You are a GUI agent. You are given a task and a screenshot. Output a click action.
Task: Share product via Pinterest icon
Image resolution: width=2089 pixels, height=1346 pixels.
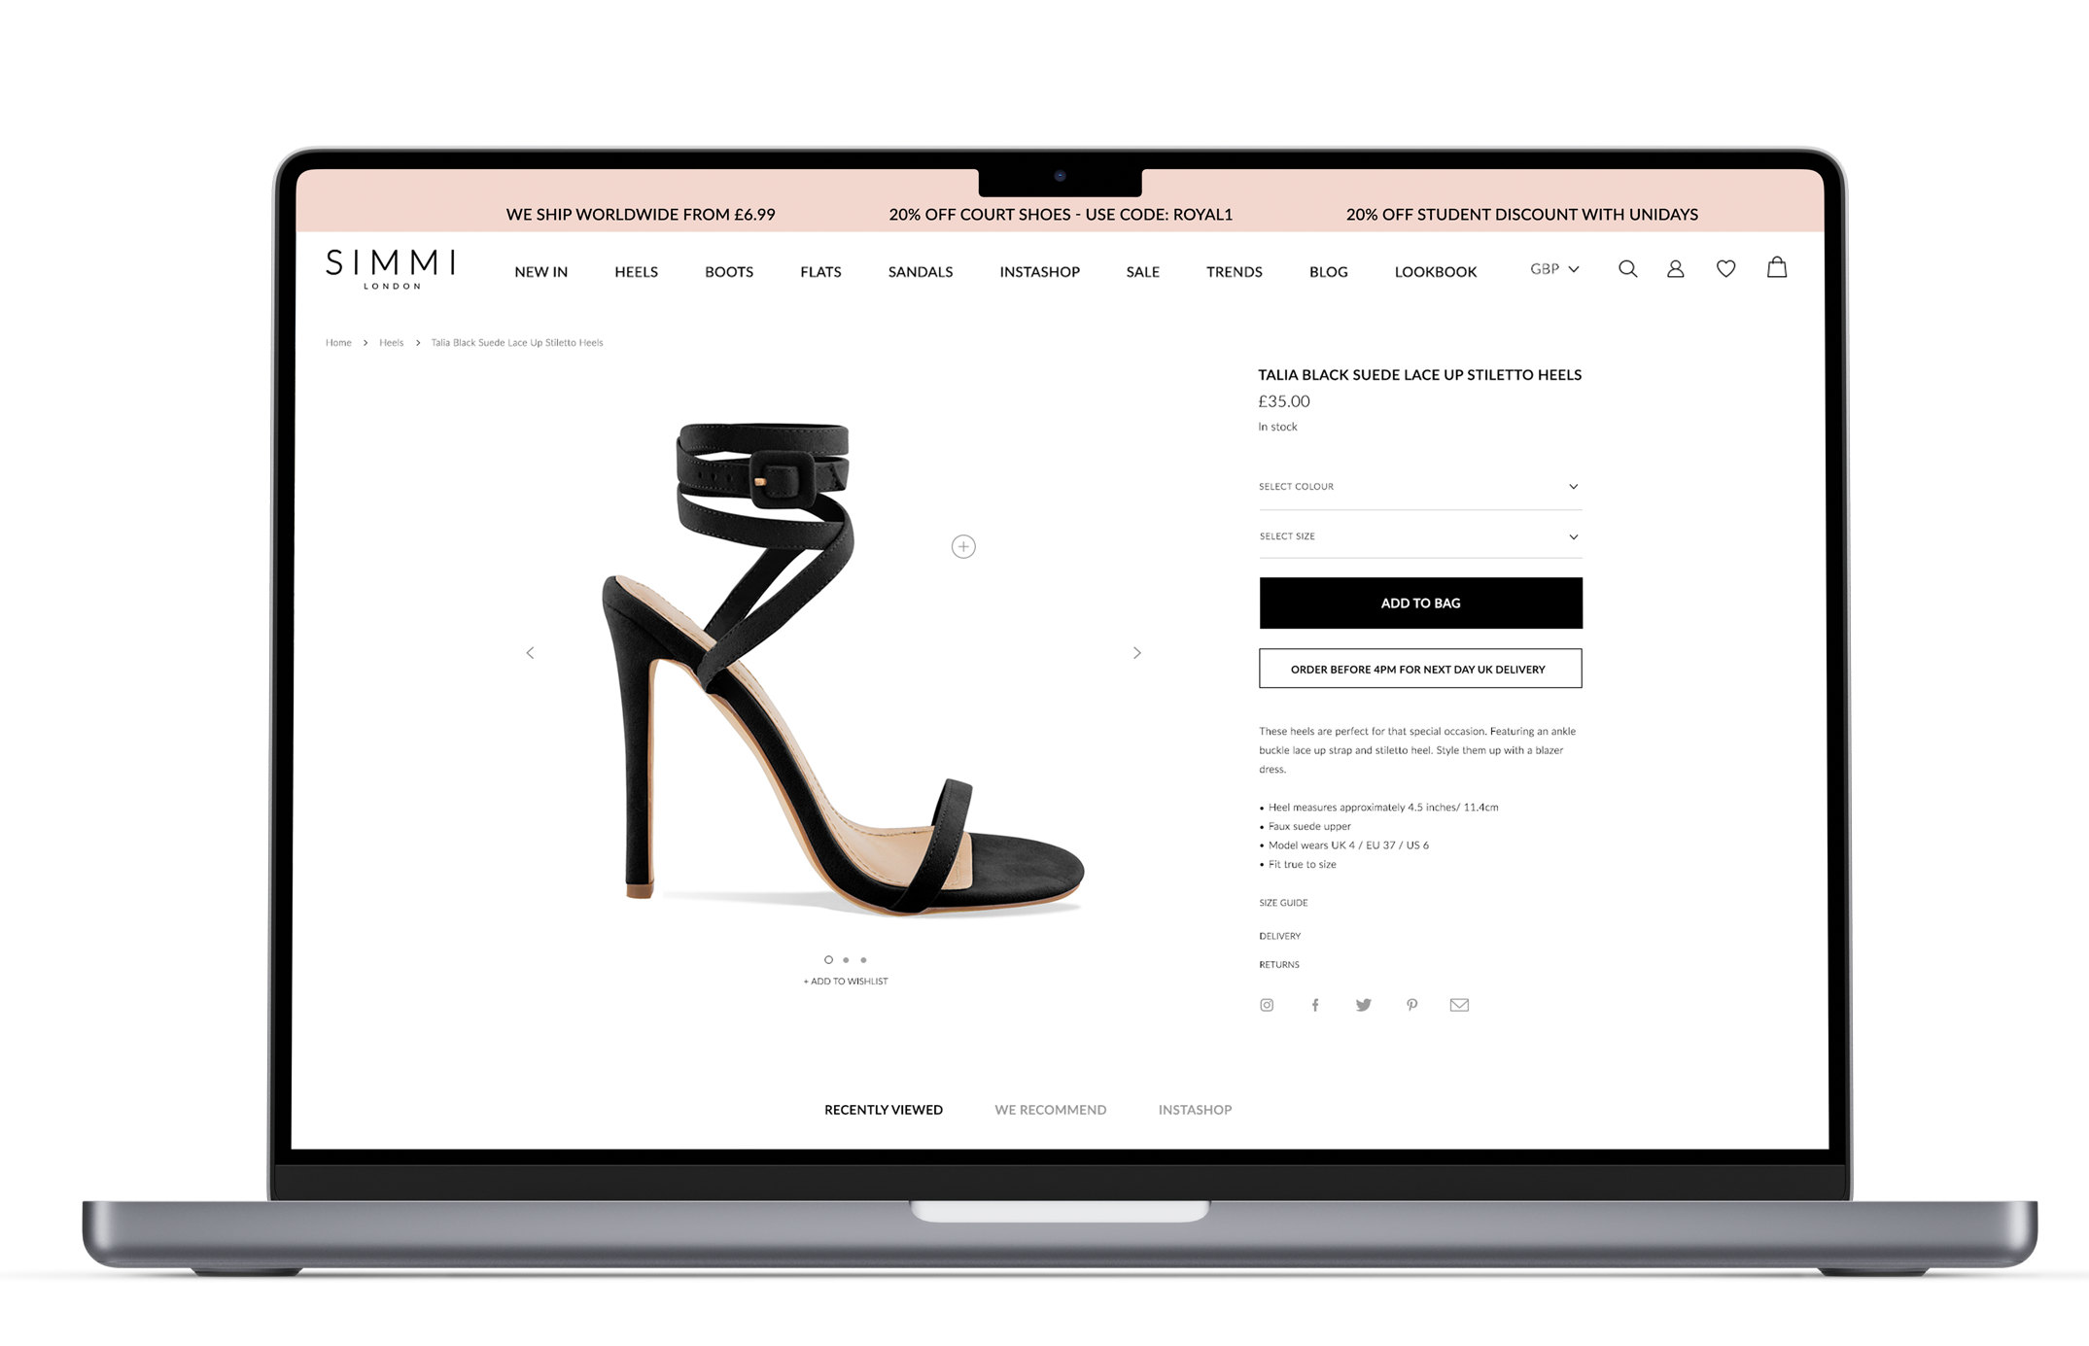coord(1411,1003)
